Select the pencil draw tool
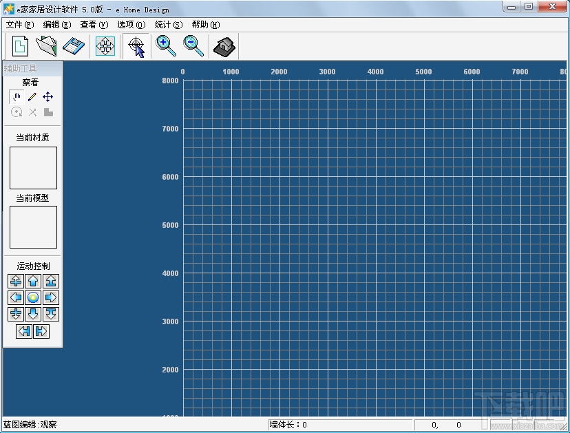The image size is (570, 433). 32,97
